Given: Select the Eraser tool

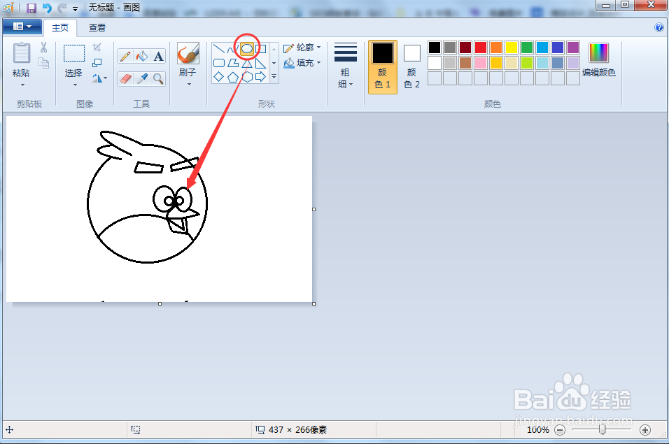Looking at the screenshot, I should click(x=125, y=79).
